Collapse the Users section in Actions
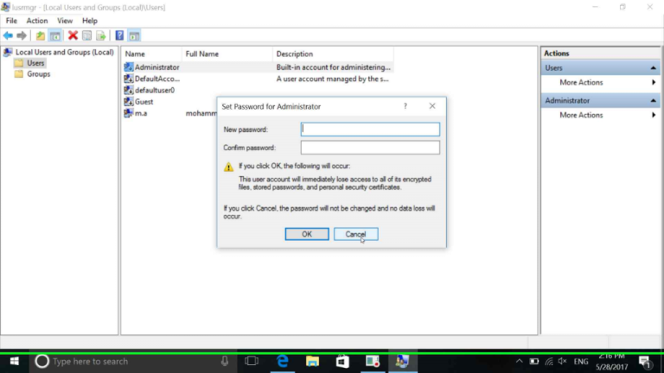Image resolution: width=664 pixels, height=373 pixels. coord(653,68)
